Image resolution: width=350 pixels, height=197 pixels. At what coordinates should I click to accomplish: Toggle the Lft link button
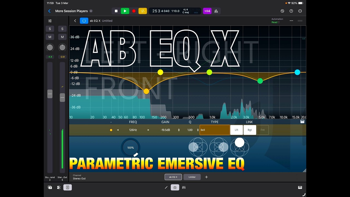pos(237,130)
